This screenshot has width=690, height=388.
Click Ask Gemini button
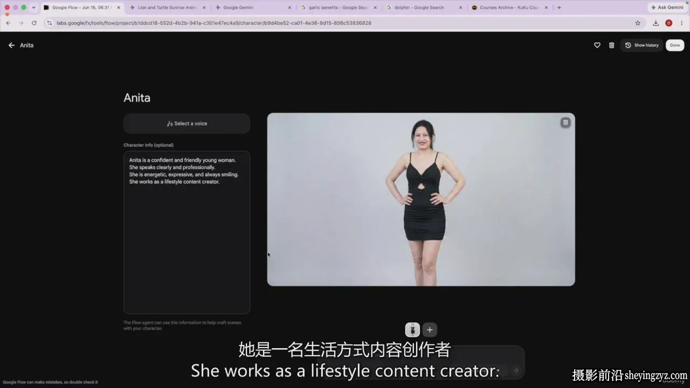pos(667,8)
